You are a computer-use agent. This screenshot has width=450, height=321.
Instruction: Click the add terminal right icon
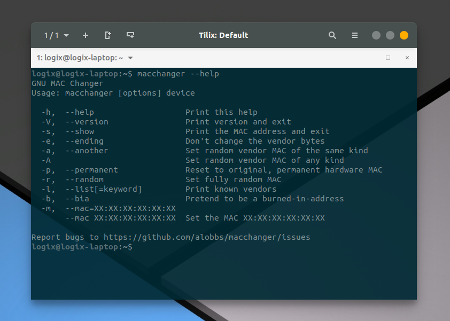pos(108,35)
